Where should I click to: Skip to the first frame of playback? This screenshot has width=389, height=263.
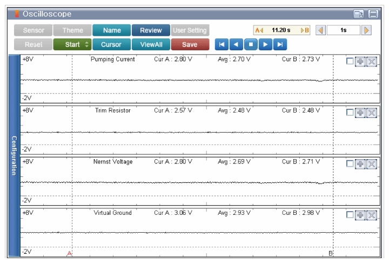222,44
